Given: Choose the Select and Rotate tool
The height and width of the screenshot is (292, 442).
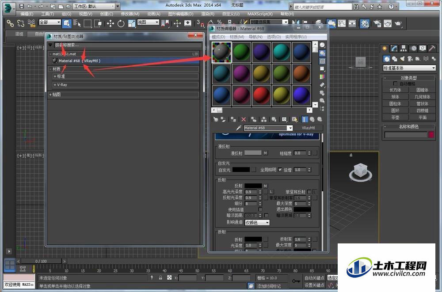Looking at the screenshot, I should click(121, 23).
